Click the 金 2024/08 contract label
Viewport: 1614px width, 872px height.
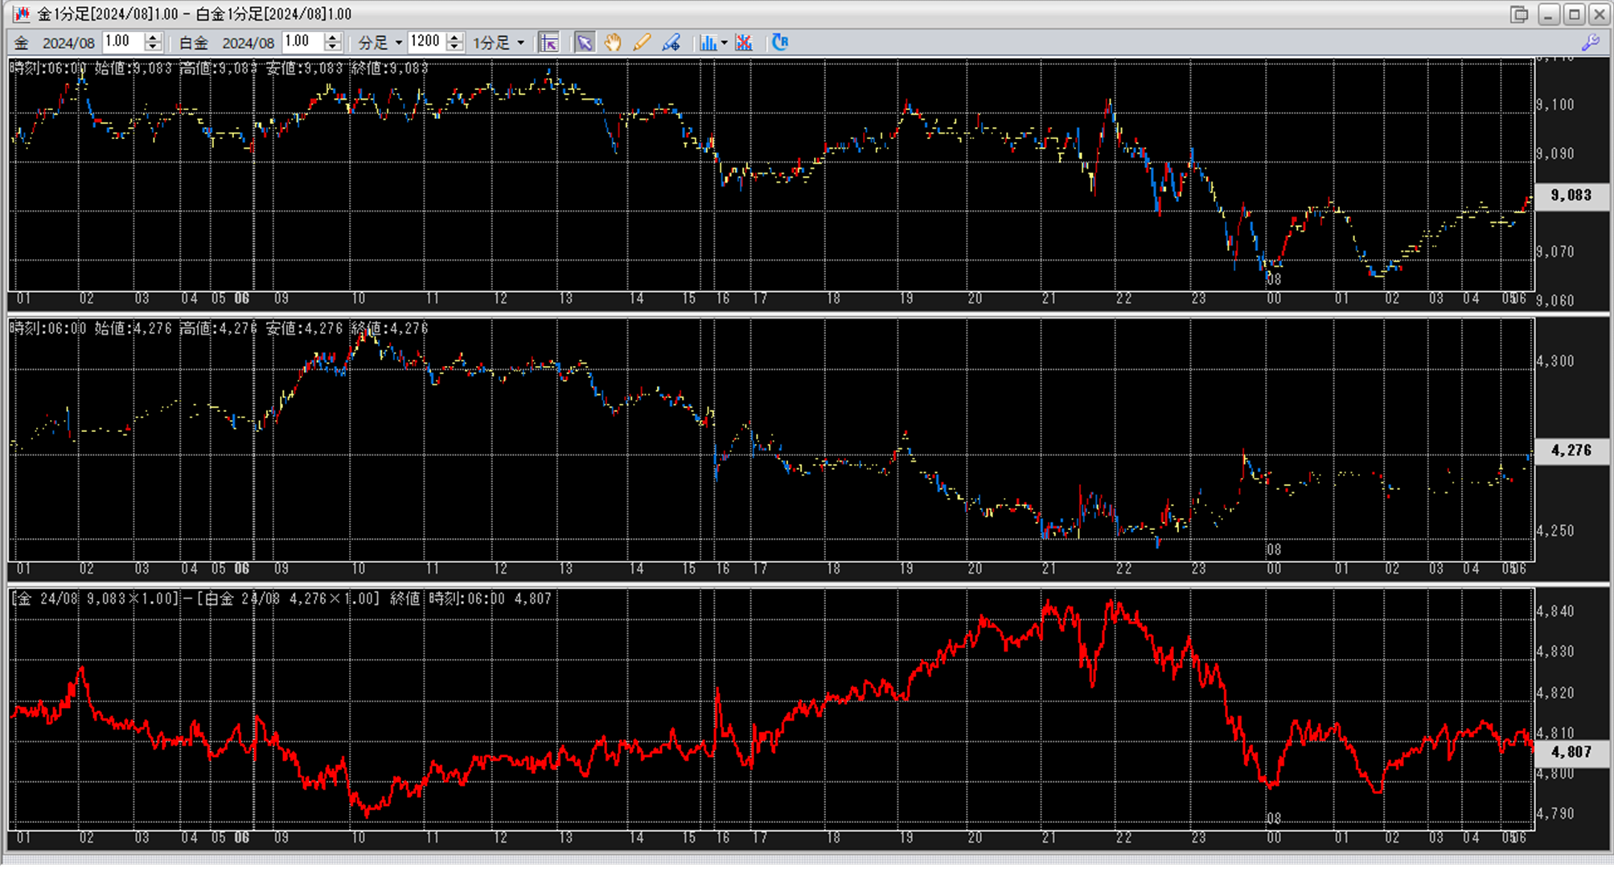tap(68, 43)
